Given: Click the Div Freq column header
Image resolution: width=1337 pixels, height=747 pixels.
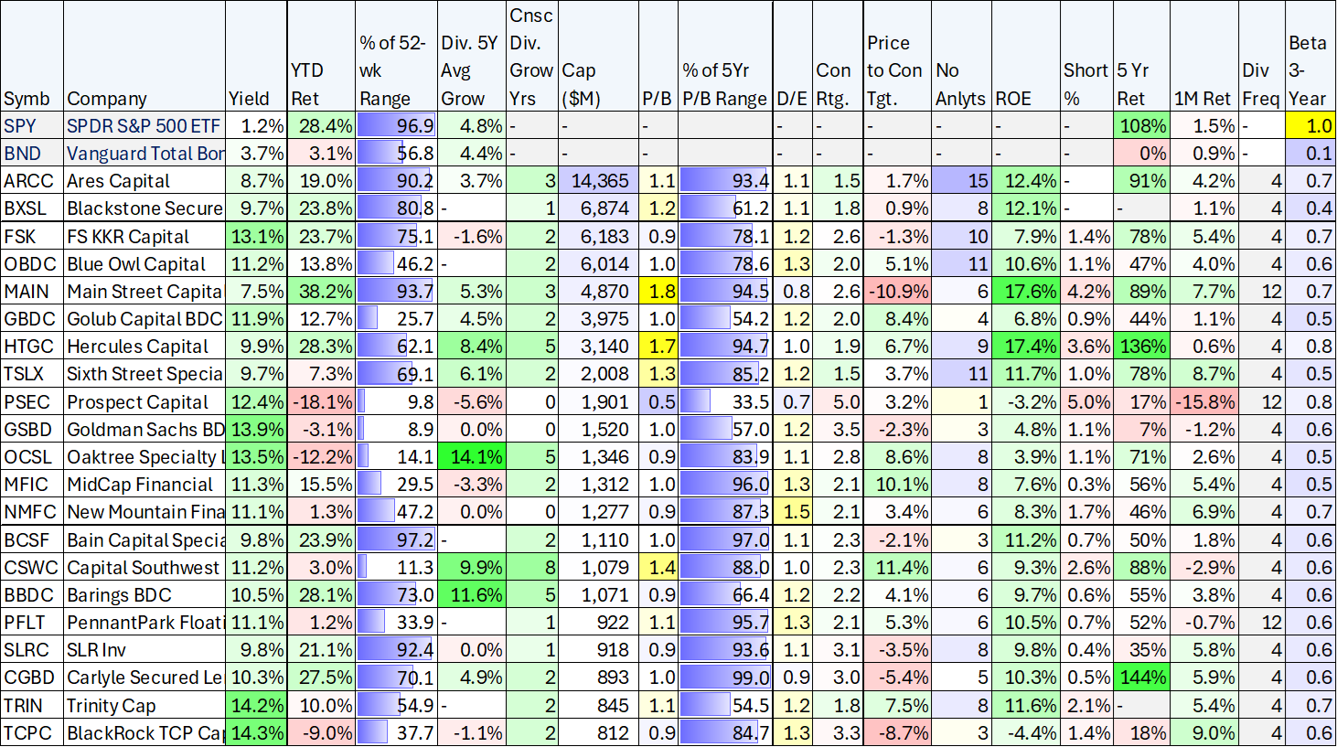Looking at the screenshot, I should [x=1262, y=57].
